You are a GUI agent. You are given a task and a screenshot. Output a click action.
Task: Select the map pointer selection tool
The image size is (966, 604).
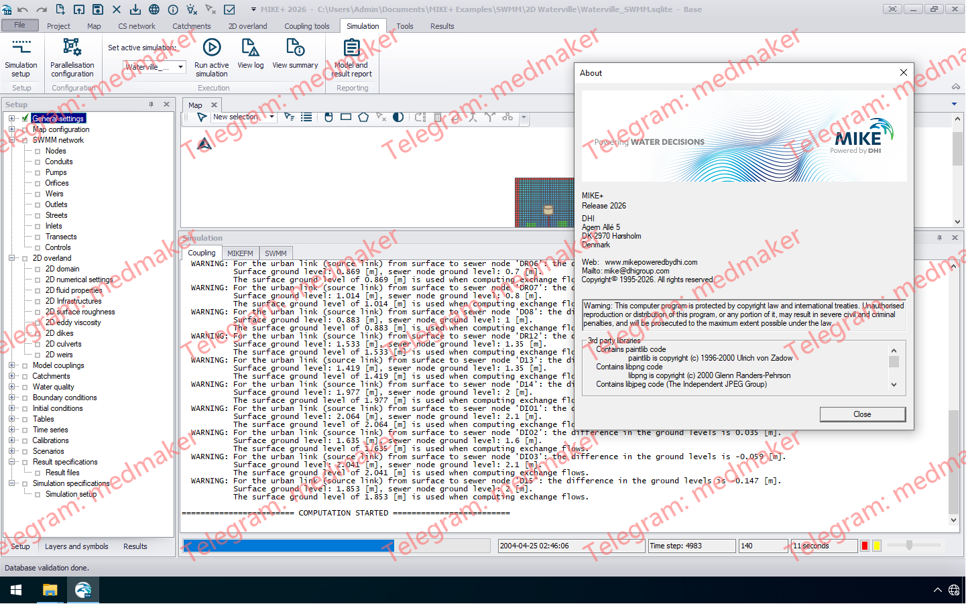tap(201, 117)
